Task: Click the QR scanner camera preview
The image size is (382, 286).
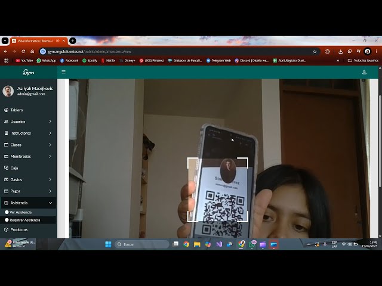Action: point(219,158)
